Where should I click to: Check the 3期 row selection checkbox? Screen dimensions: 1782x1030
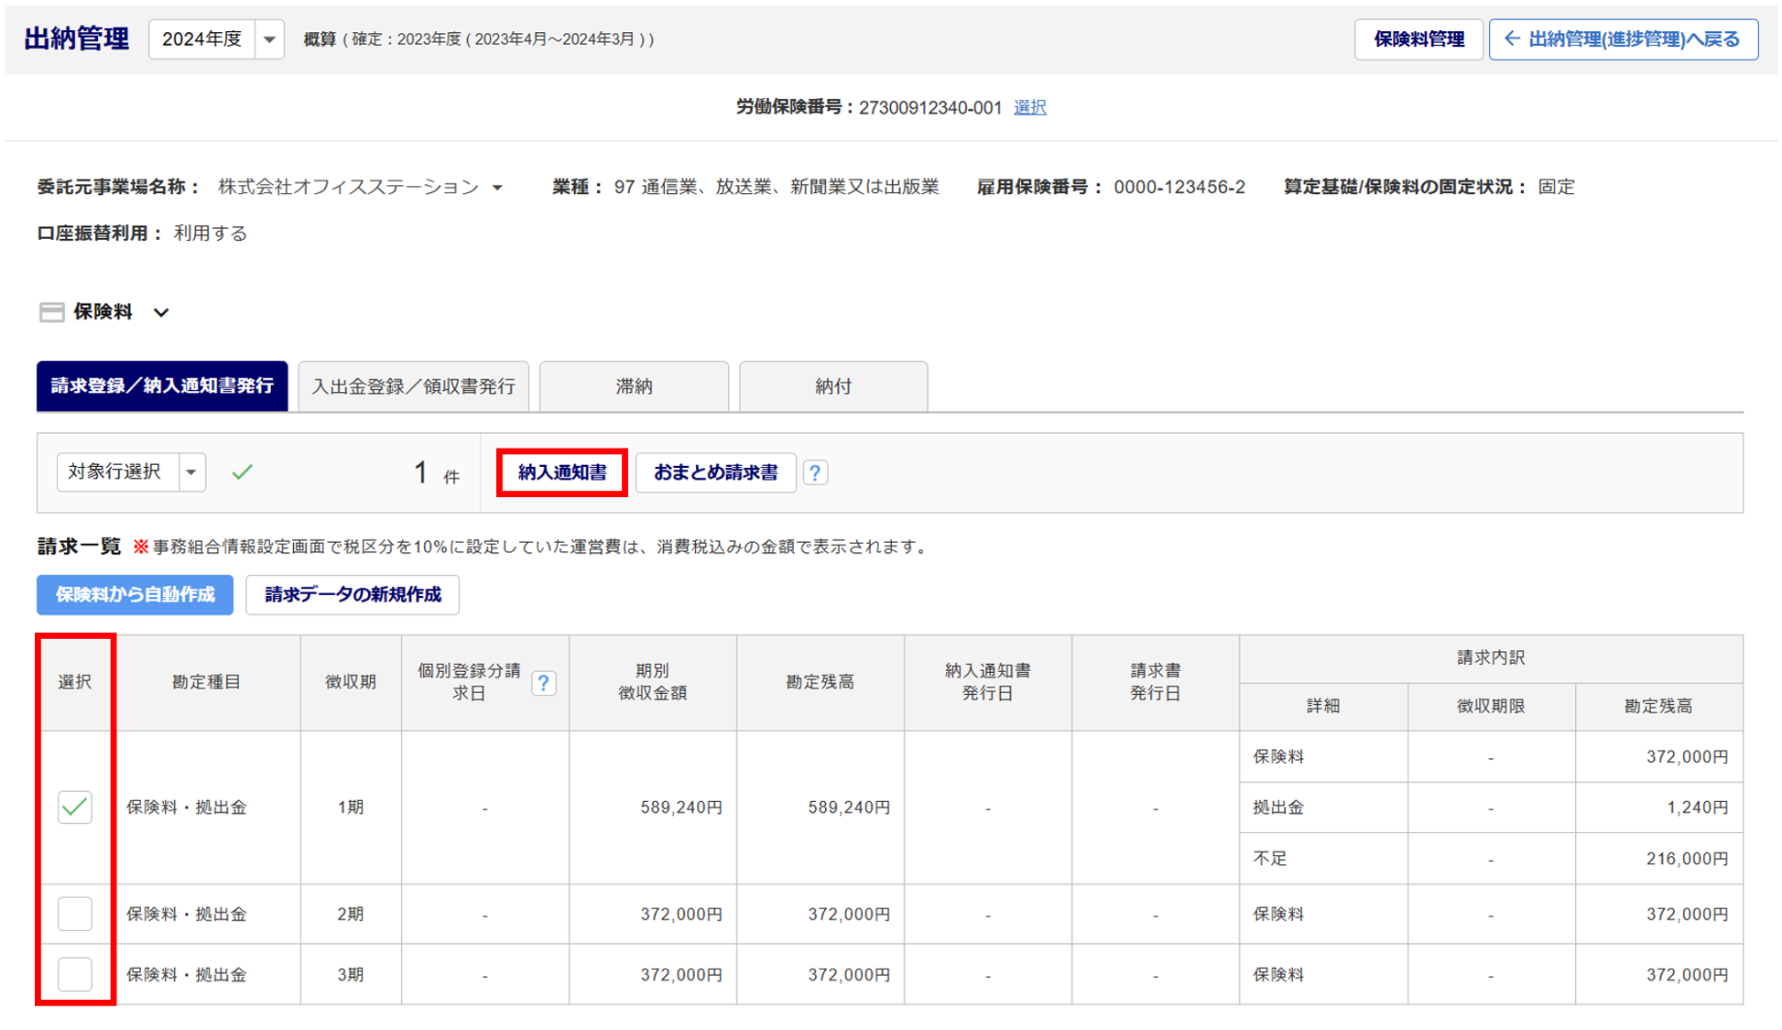tap(75, 974)
